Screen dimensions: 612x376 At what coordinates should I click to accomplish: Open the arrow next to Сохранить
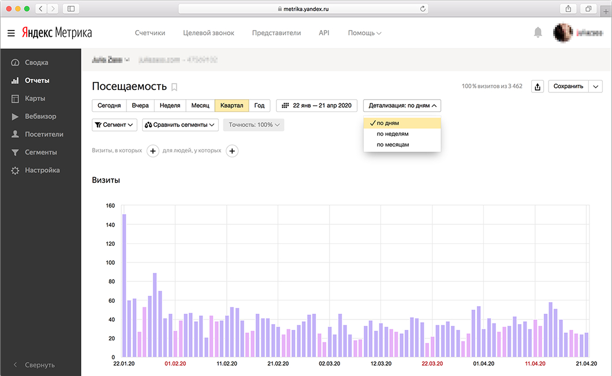[596, 87]
